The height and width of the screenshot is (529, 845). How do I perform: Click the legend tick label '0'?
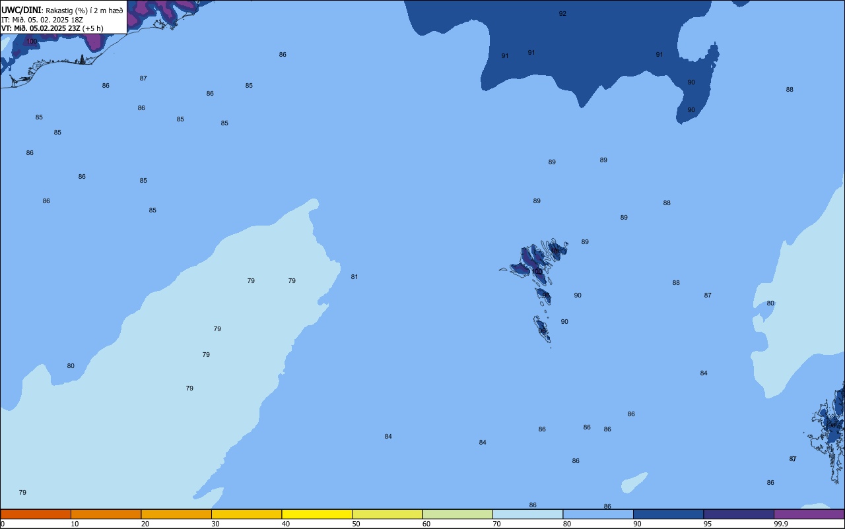coord(3,524)
